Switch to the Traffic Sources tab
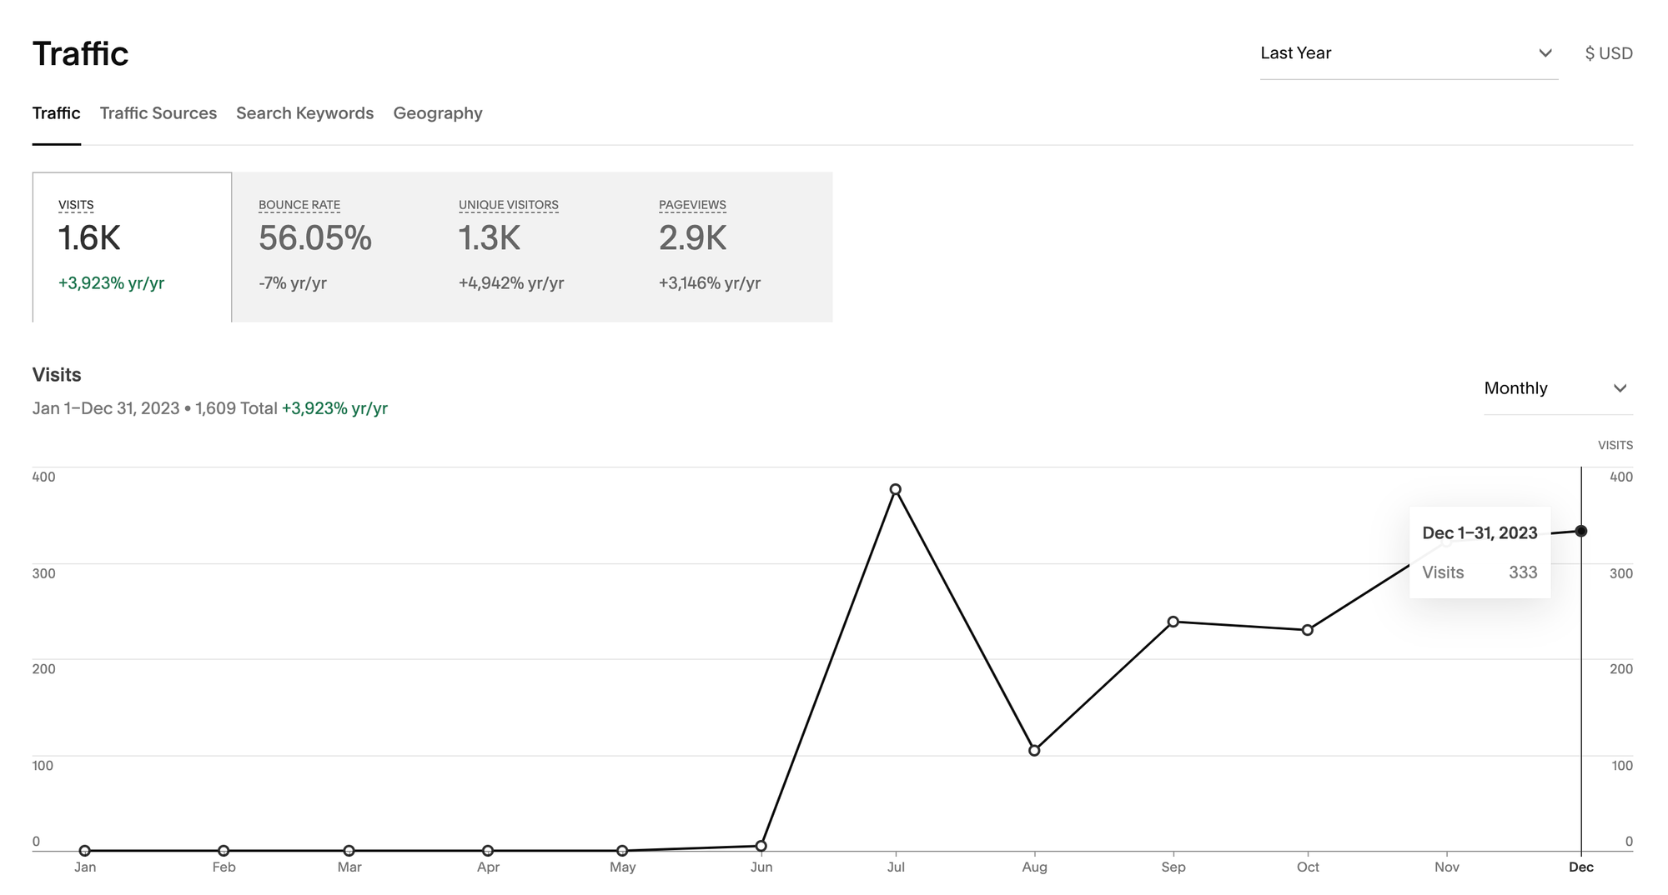 tap(158, 112)
